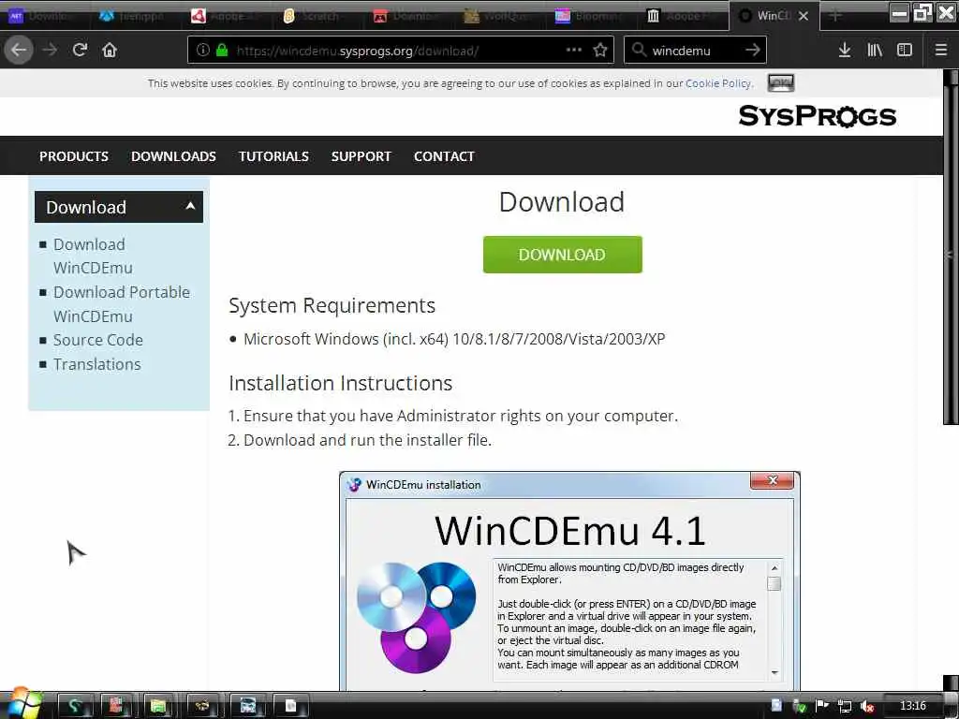Click the Installation Instructions heading text
This screenshot has height=719, width=959.
(341, 383)
